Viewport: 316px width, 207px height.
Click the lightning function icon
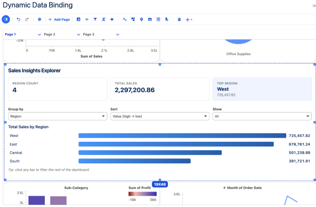[167, 19]
